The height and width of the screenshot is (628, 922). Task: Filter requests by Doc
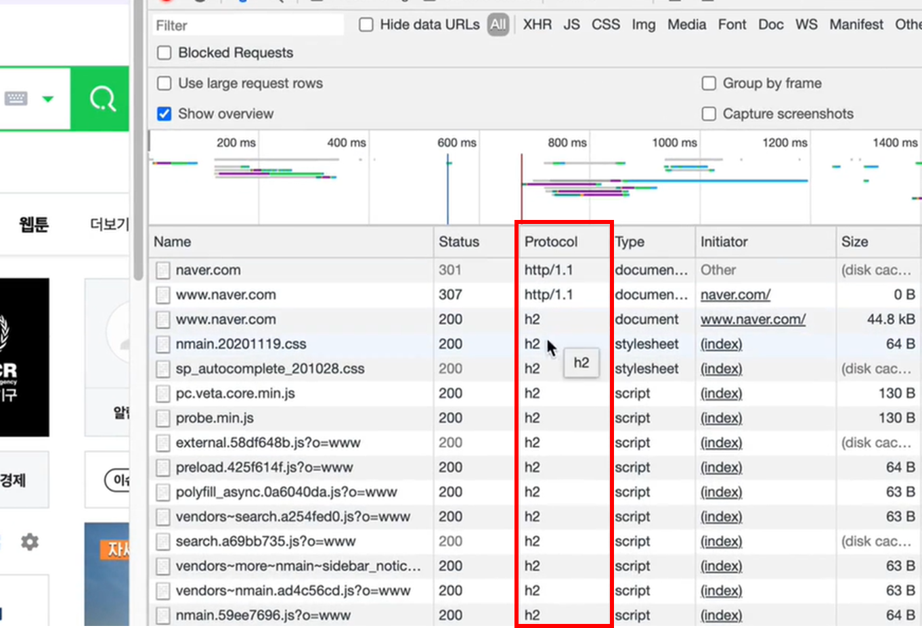tap(771, 25)
